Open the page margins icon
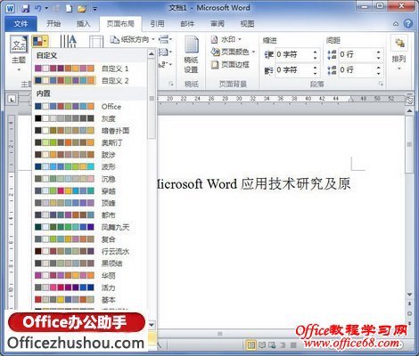This screenshot has width=419, height=356. (x=96, y=42)
